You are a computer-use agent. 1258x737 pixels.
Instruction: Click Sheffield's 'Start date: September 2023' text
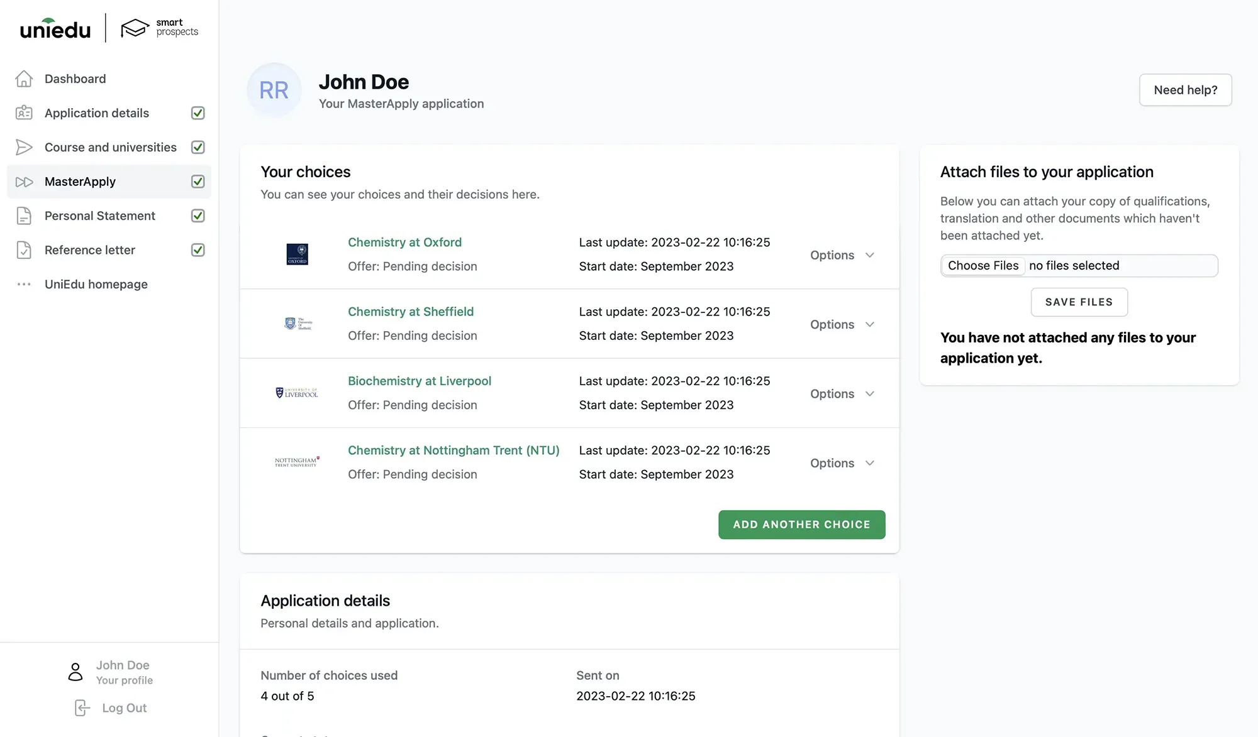pyautogui.click(x=656, y=336)
